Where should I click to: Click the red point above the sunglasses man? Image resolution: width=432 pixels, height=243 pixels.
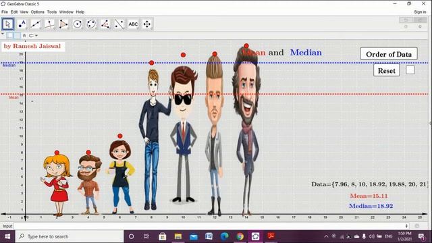pos(183,55)
